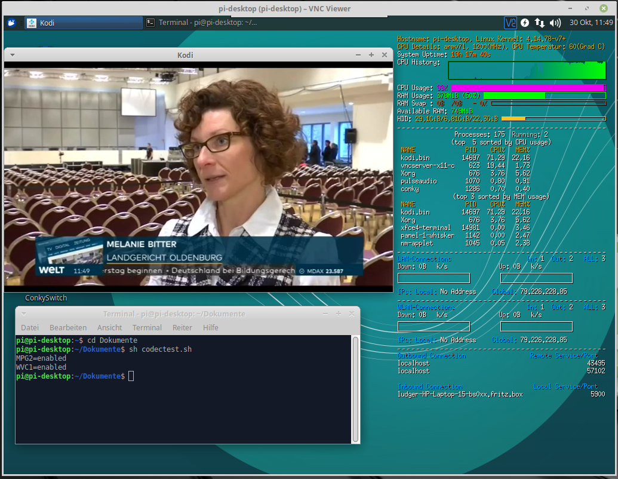Open the Reiter menu in Terminal
Screen dimensions: 618x479
coord(182,327)
